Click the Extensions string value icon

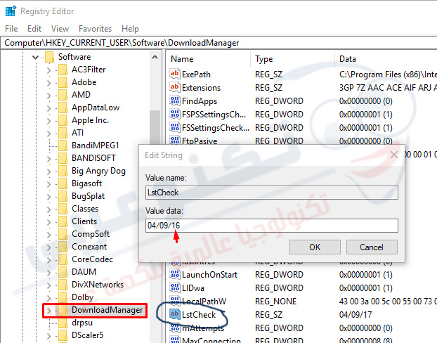point(175,88)
